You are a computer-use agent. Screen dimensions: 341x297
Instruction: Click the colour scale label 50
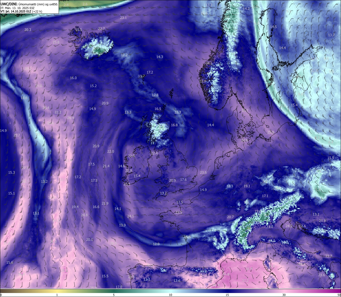339,295
